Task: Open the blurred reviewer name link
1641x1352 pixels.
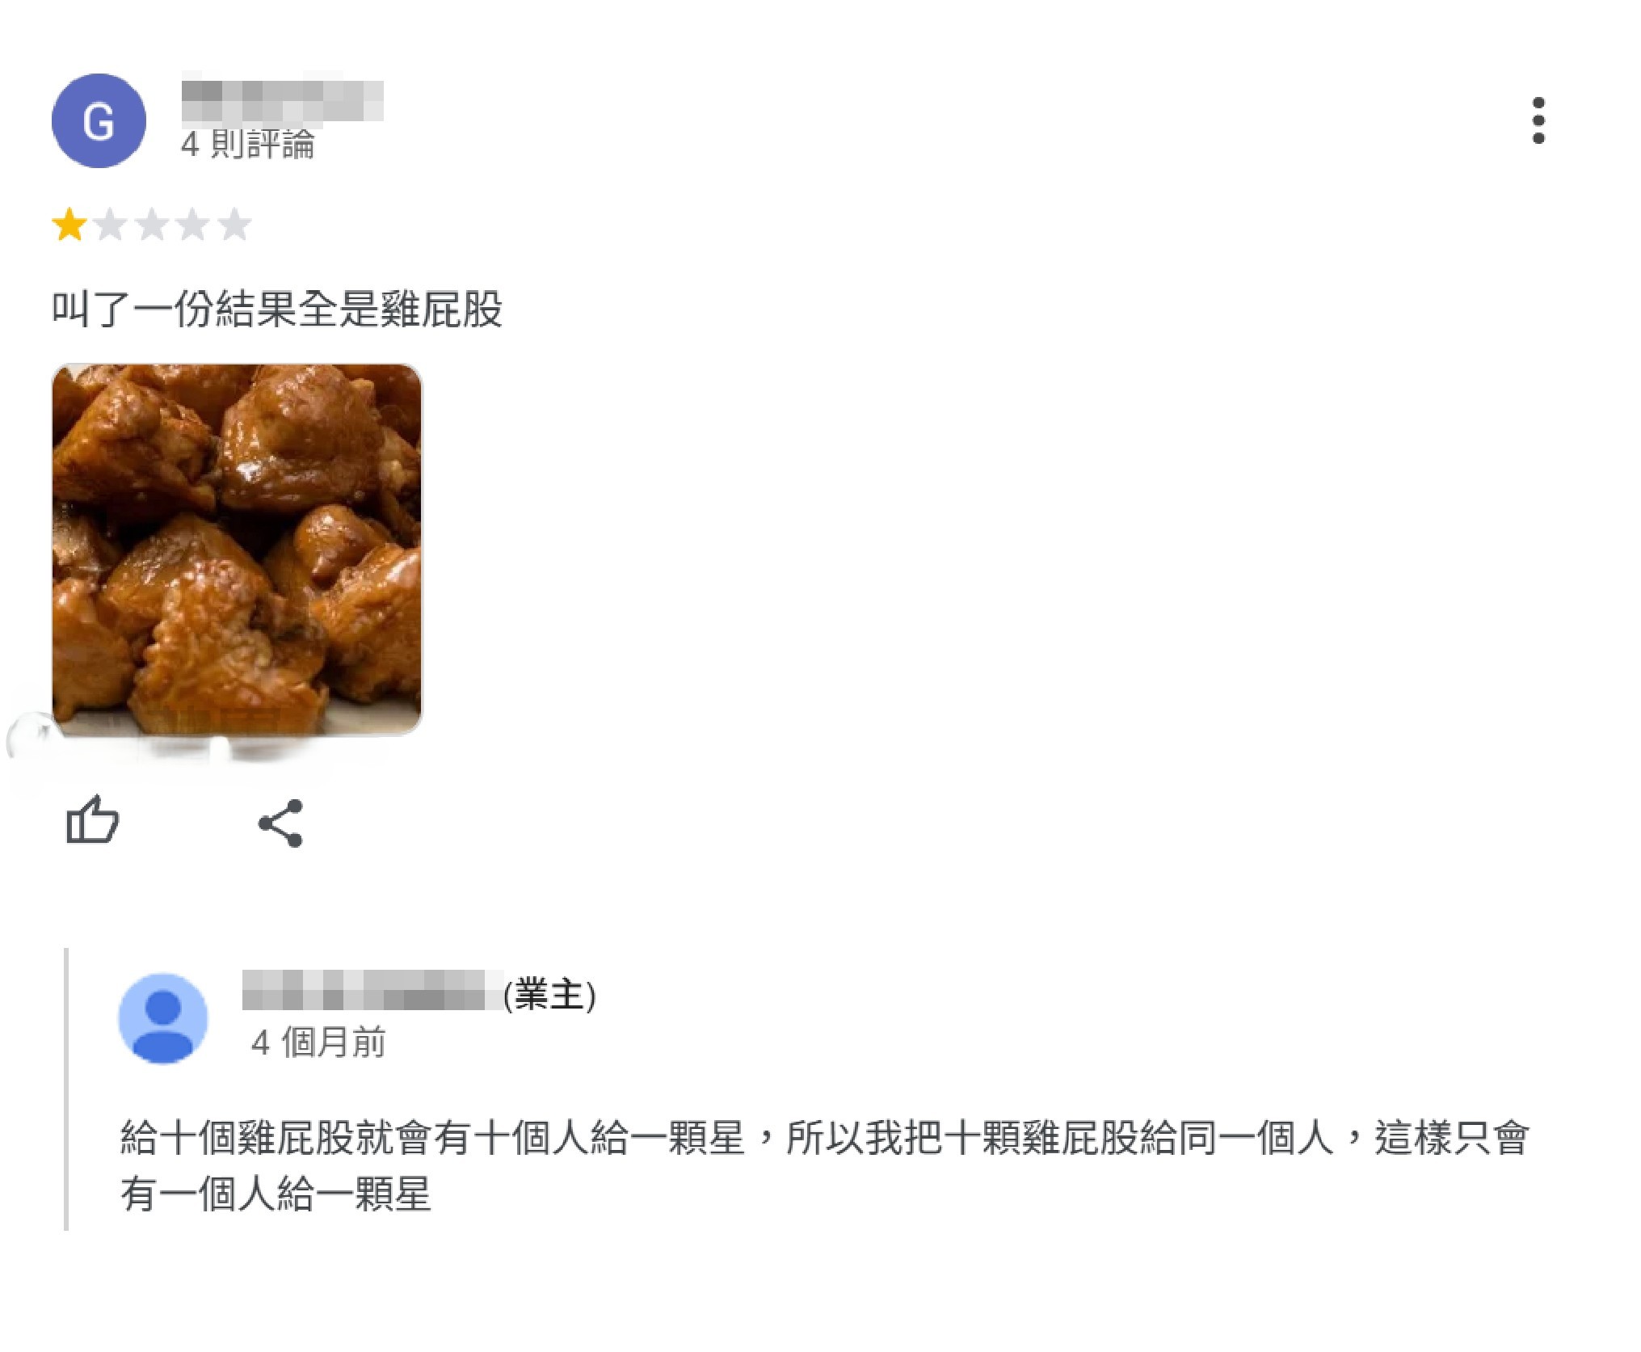Action: (282, 99)
